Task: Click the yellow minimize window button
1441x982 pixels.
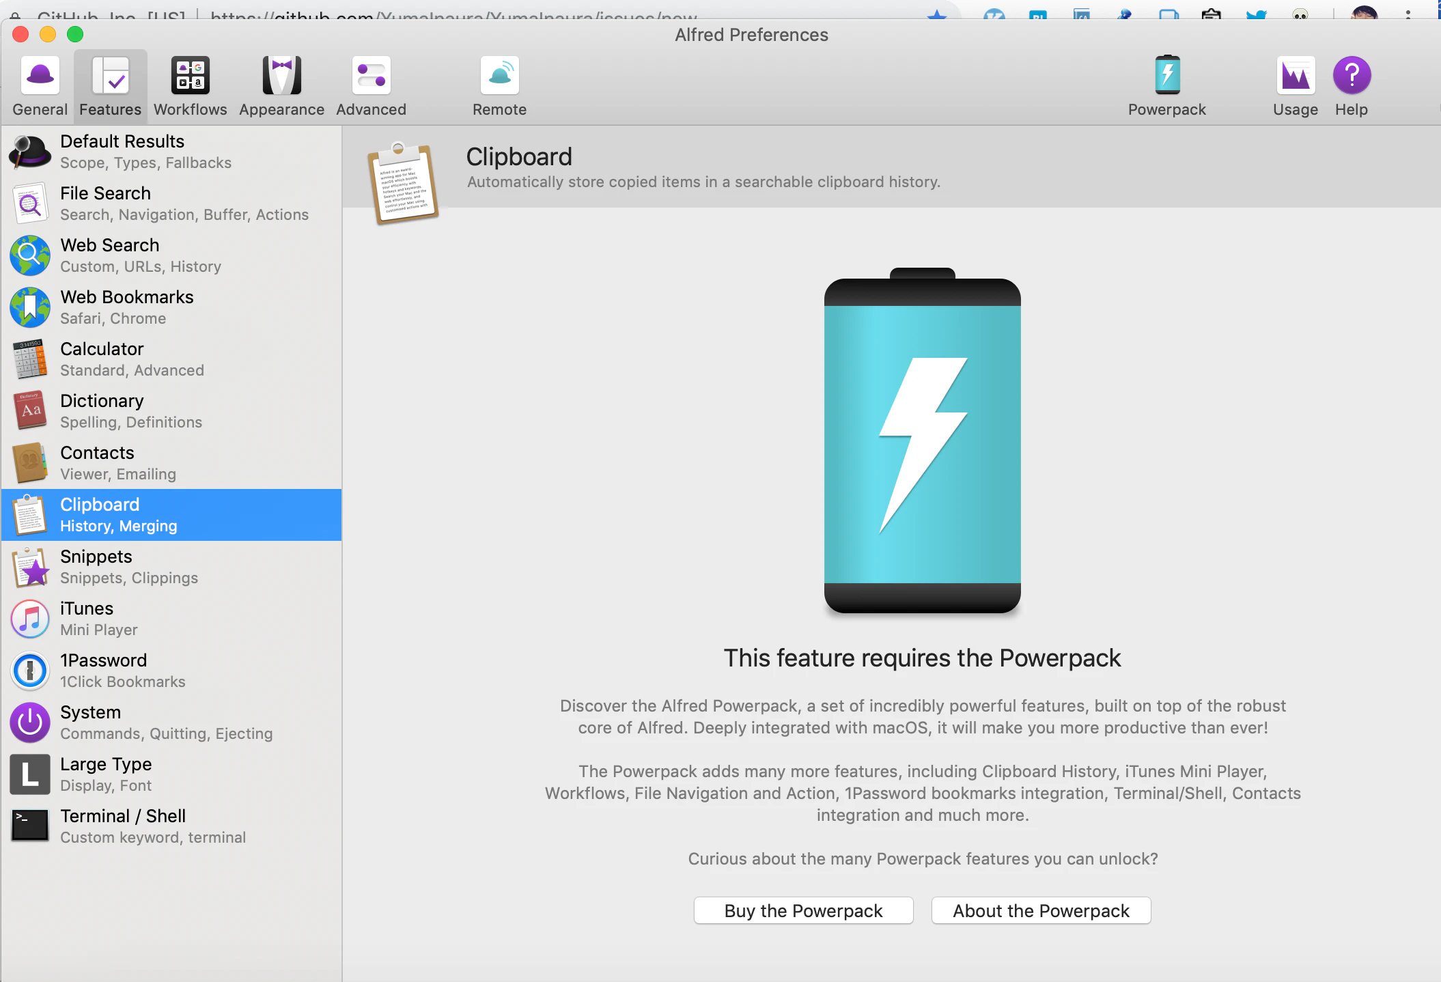Action: (48, 34)
